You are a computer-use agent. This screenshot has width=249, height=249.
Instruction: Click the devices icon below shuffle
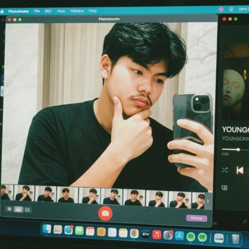[x=225, y=188]
